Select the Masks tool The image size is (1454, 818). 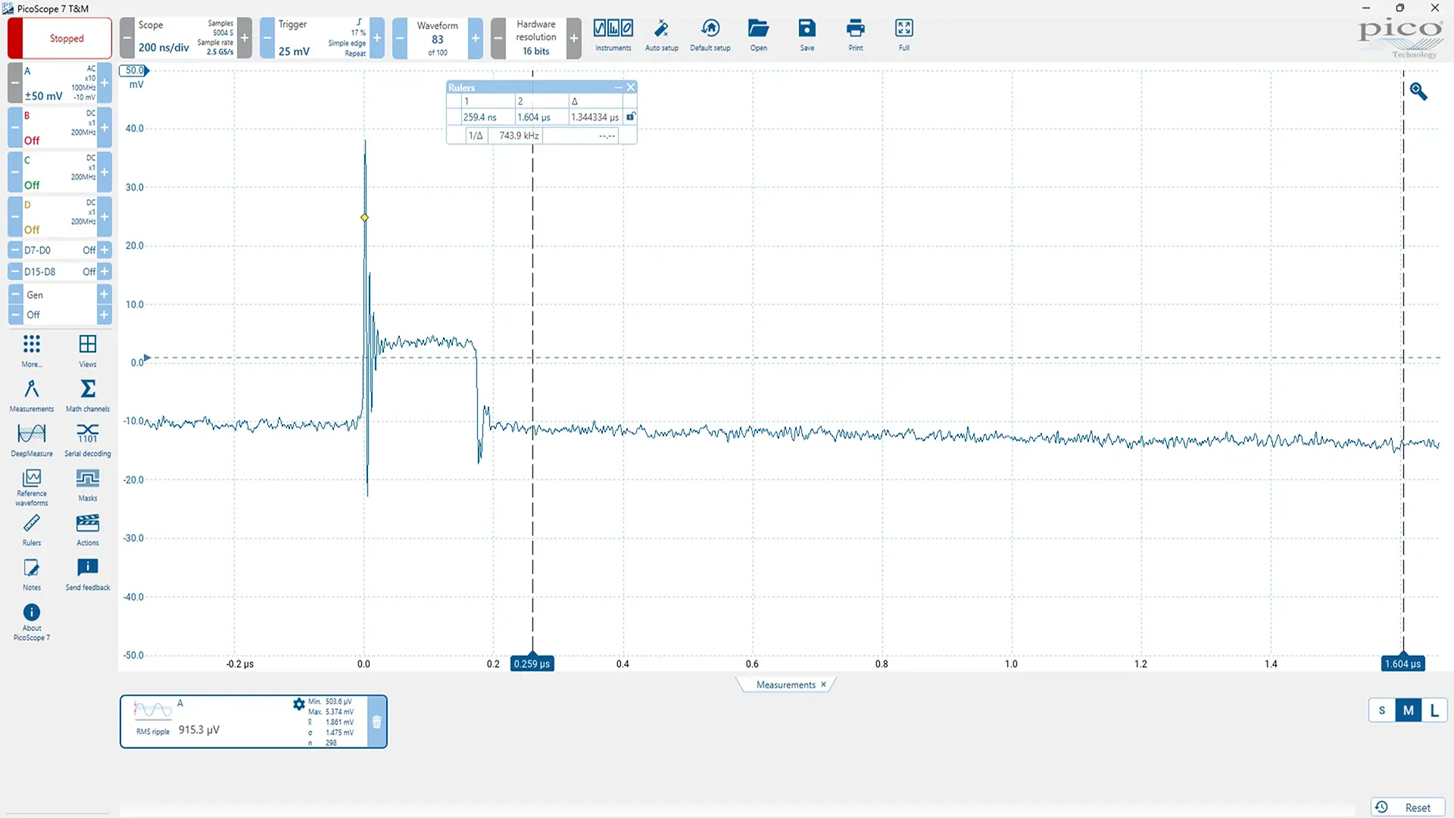(x=88, y=485)
